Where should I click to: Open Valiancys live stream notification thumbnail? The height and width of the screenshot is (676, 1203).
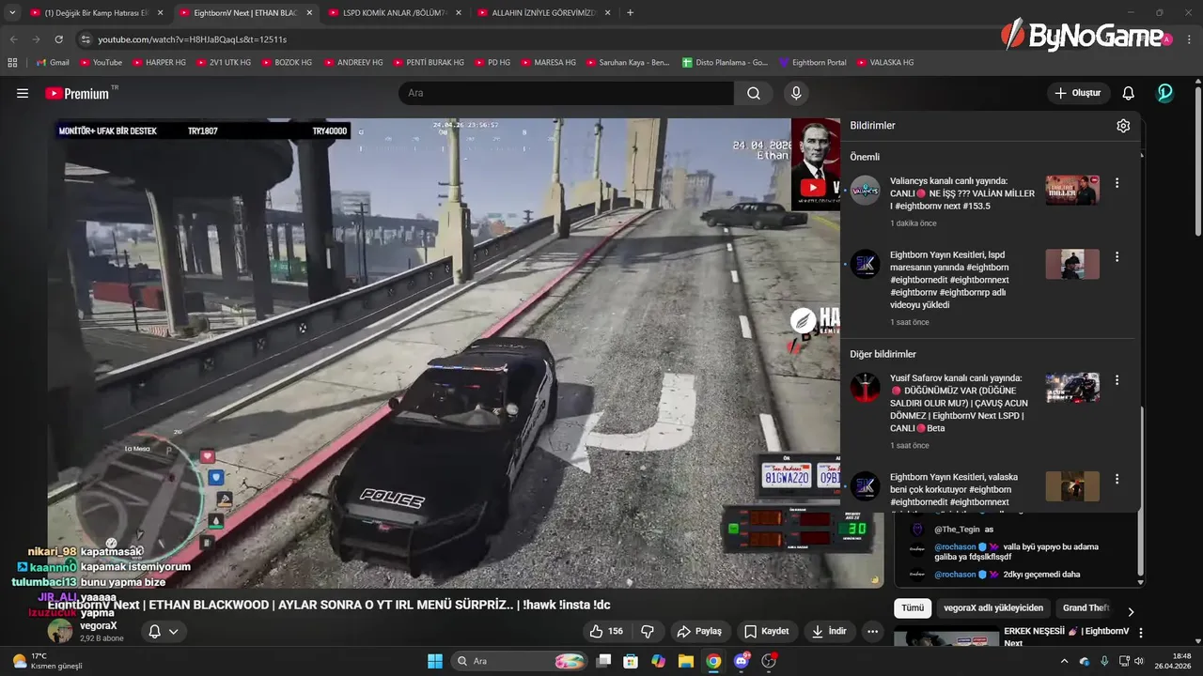1072,190
